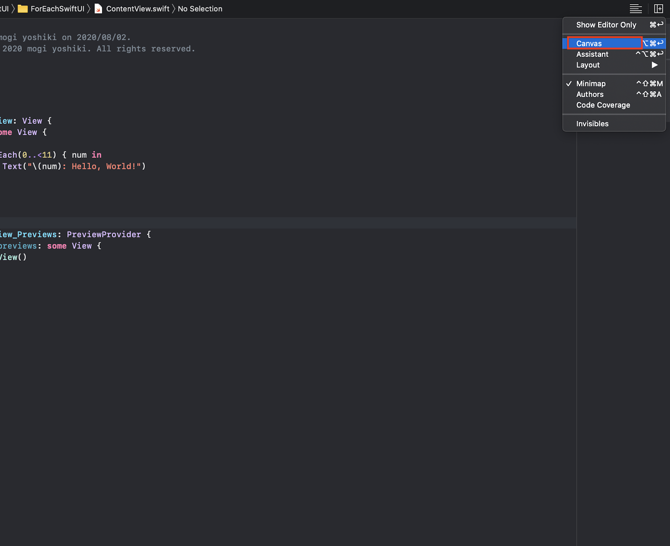
Task: Toggle the Authors option
Action: click(x=614, y=94)
